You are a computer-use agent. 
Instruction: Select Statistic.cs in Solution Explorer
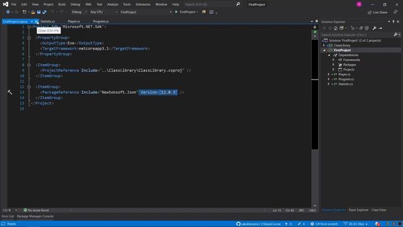pos(346,84)
